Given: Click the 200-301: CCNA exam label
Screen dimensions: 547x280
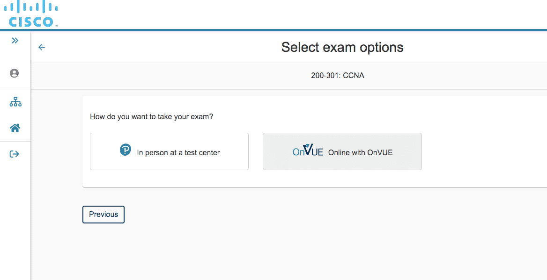Looking at the screenshot, I should click(x=337, y=76).
